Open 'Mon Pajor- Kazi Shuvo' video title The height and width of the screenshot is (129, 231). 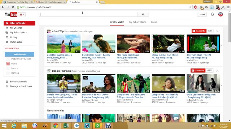click(x=128, y=56)
